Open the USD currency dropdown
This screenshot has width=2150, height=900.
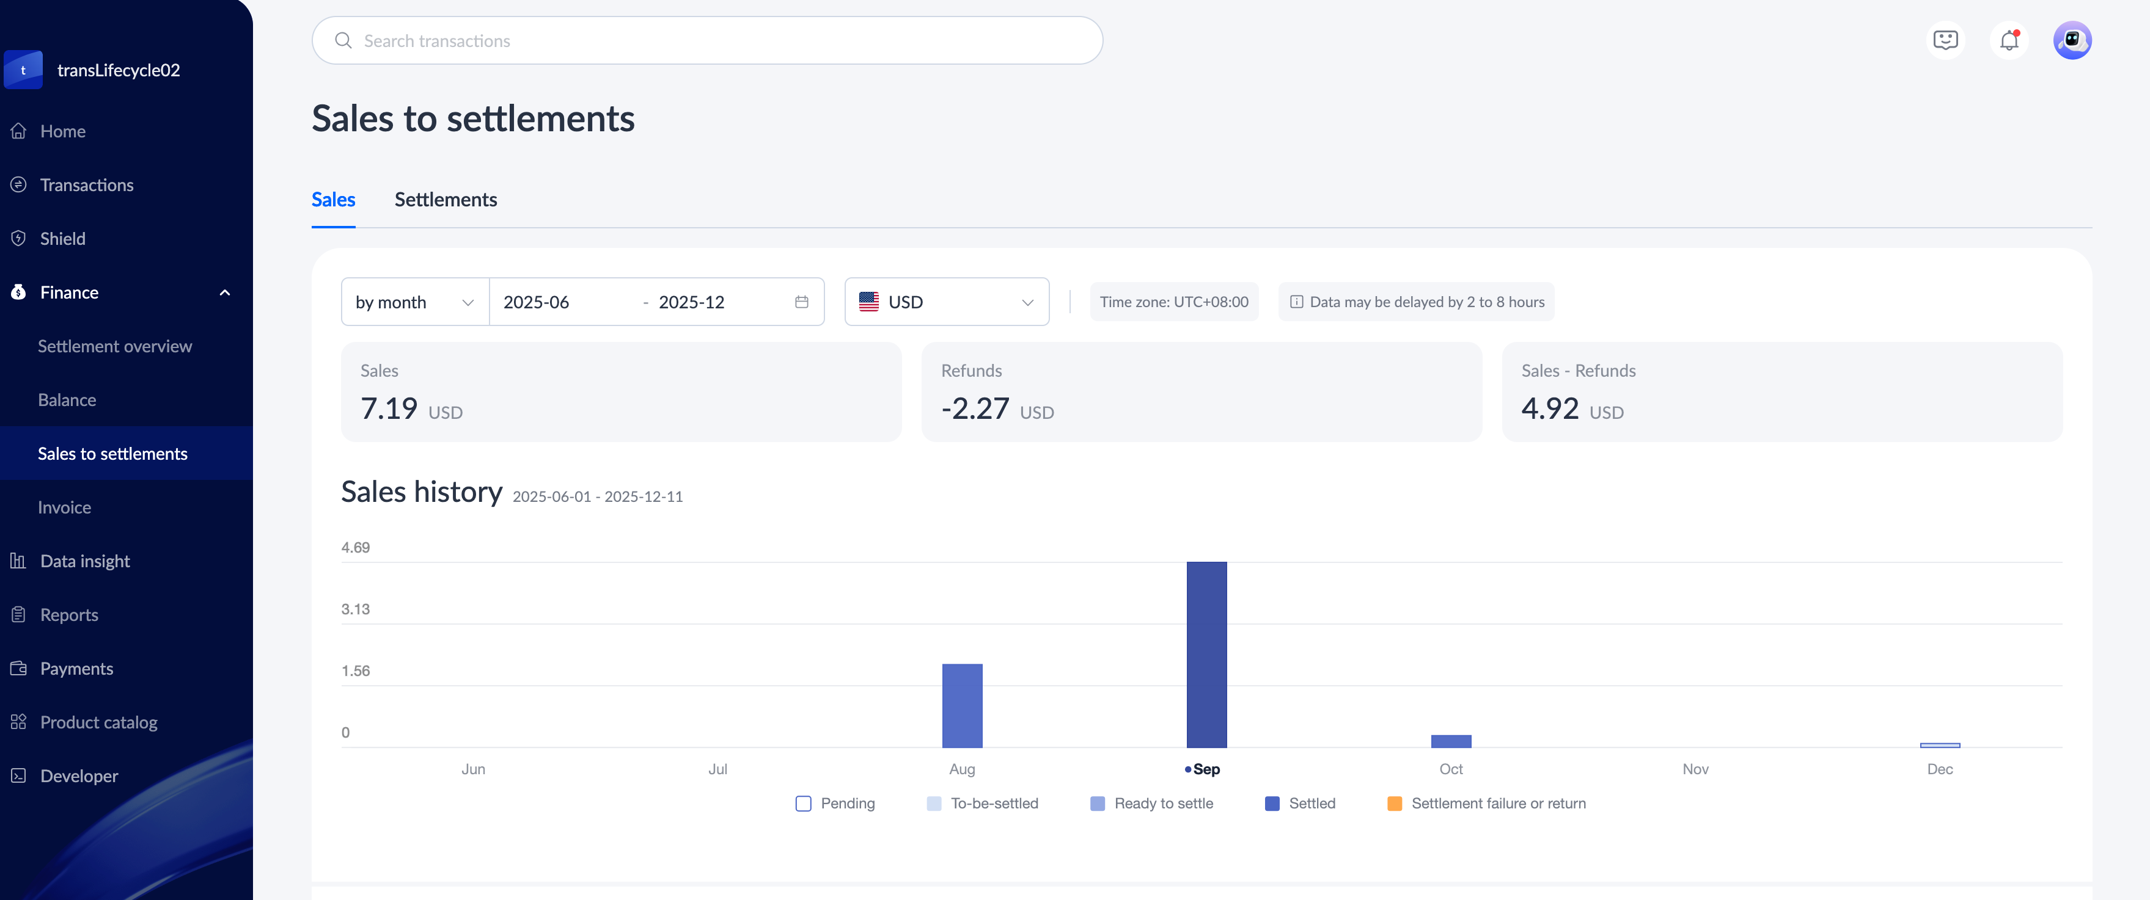click(x=945, y=302)
